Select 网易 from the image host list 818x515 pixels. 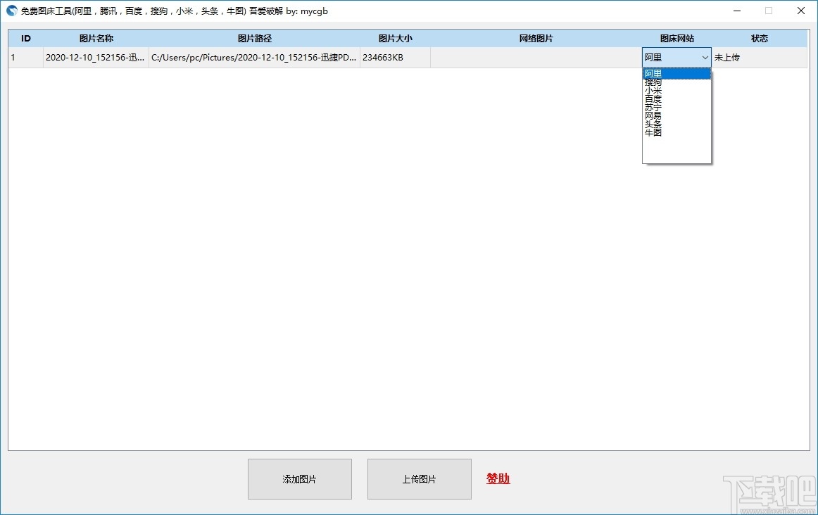click(x=653, y=115)
